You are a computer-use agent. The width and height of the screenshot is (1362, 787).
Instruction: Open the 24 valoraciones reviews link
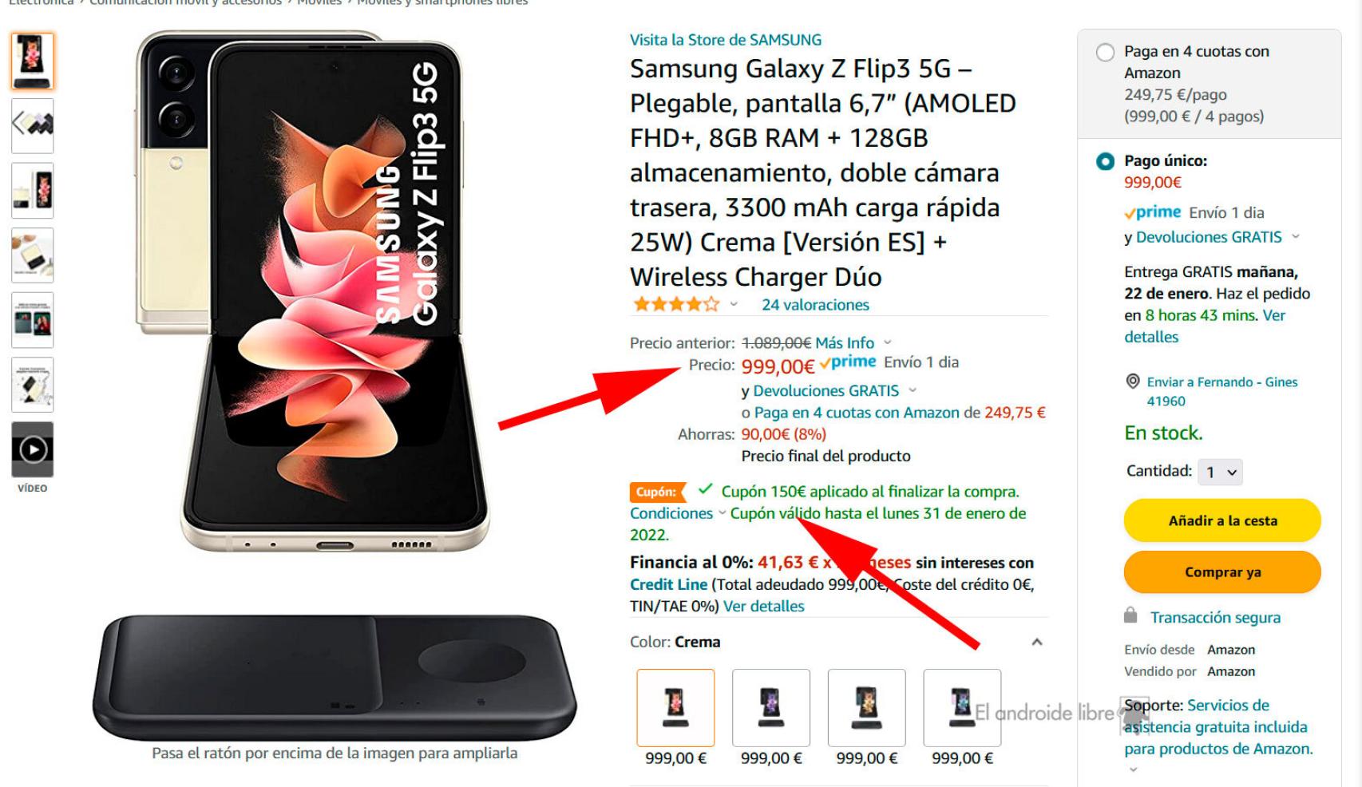coord(815,305)
